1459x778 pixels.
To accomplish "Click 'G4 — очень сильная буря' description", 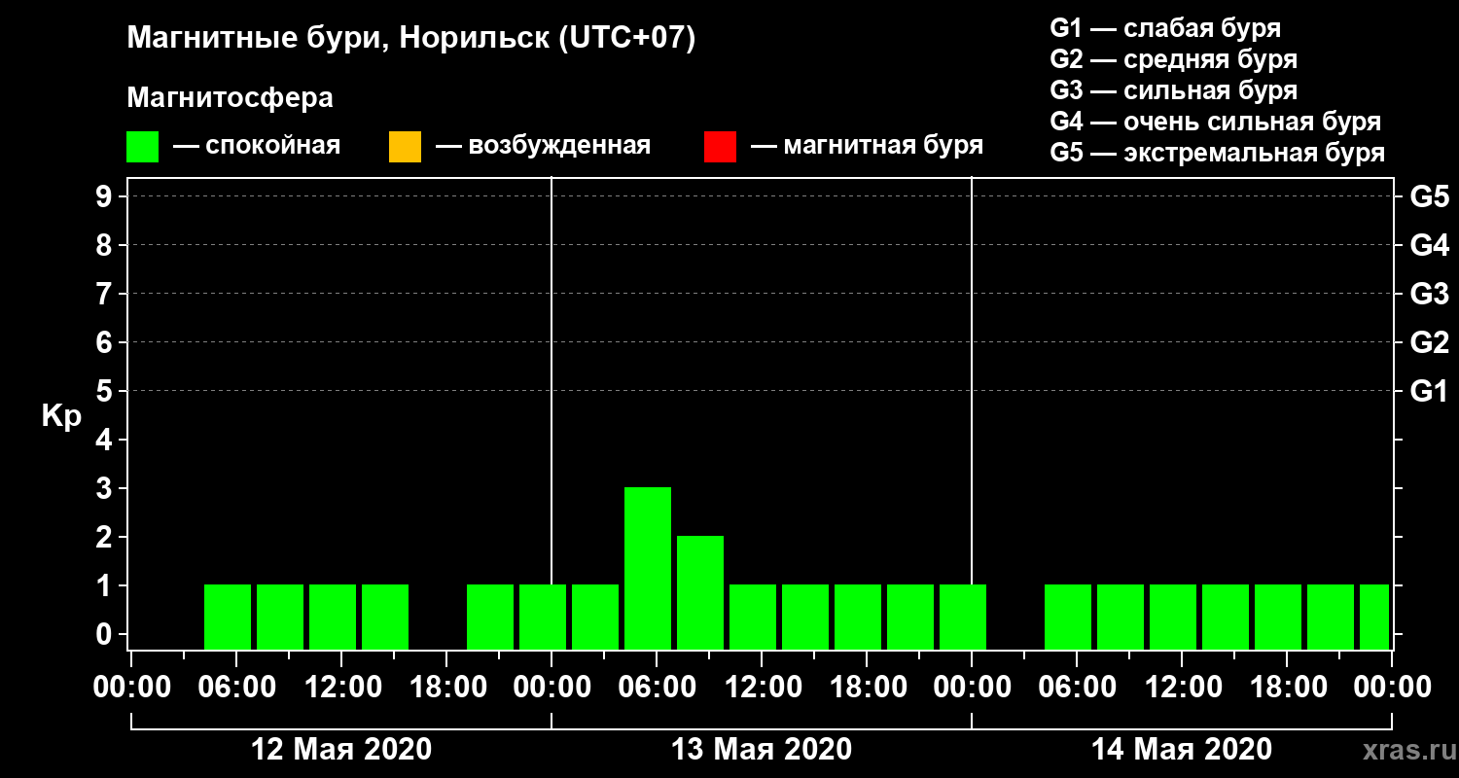I will (x=1216, y=122).
